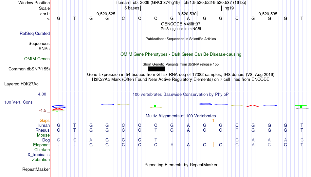This screenshot has width=311, height=177.
Task: Click the RefSeq genes from NCBI title
Action: [x=181, y=29]
